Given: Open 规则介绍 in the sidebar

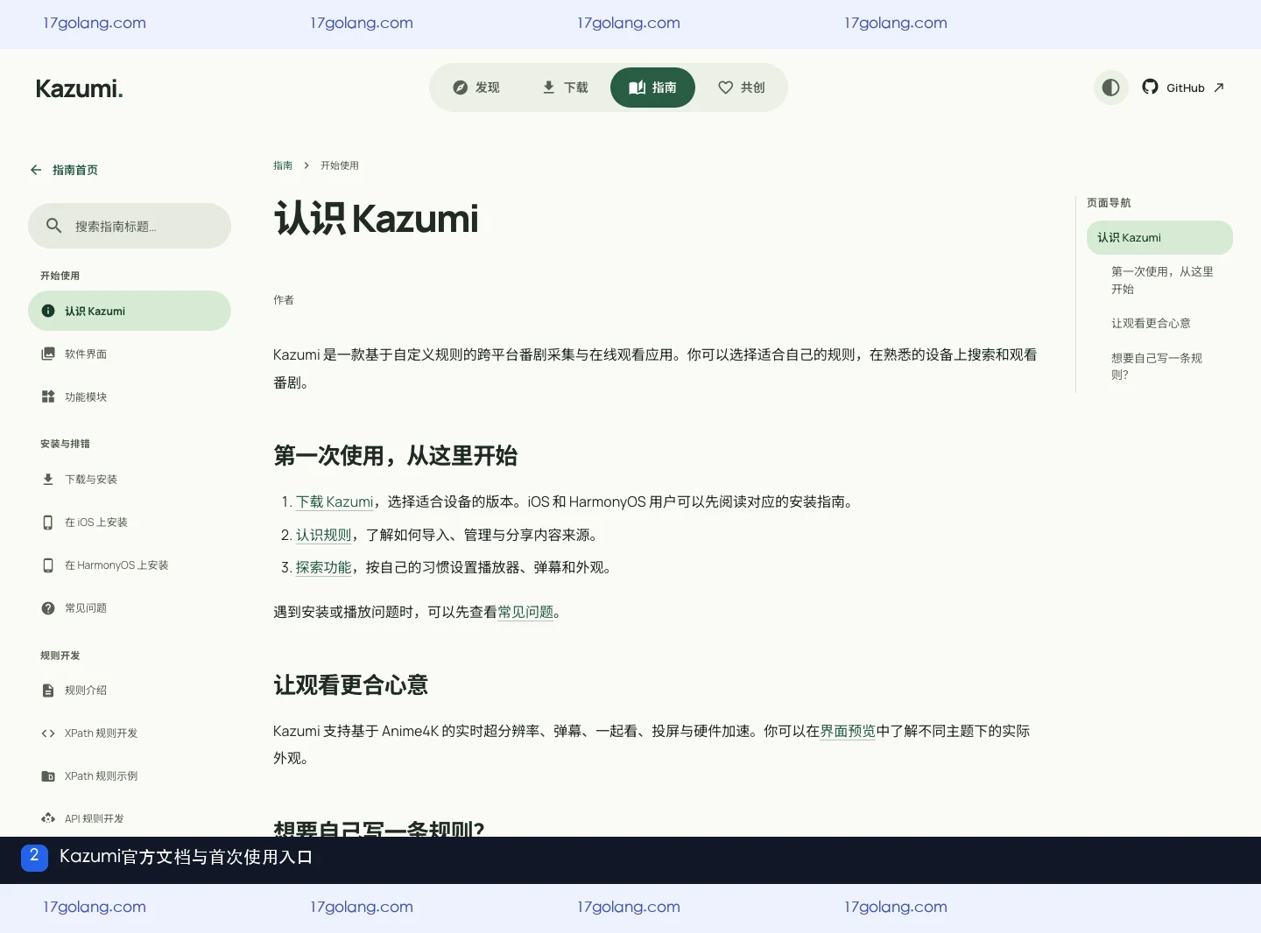Looking at the screenshot, I should 130,691.
